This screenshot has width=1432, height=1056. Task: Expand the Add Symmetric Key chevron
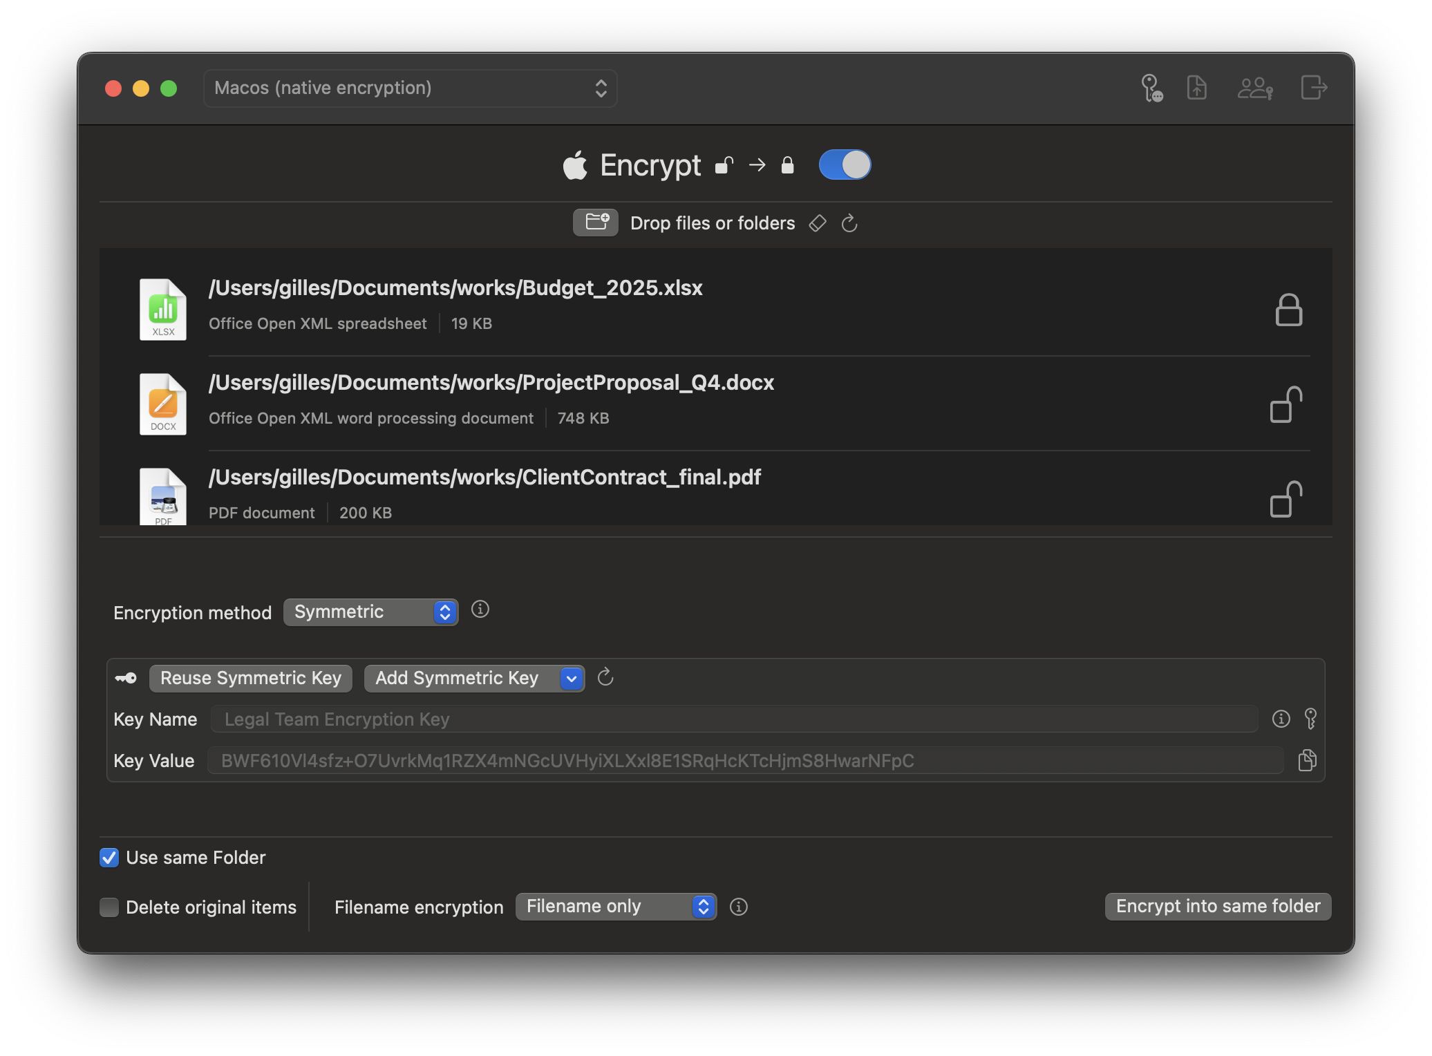pos(571,678)
